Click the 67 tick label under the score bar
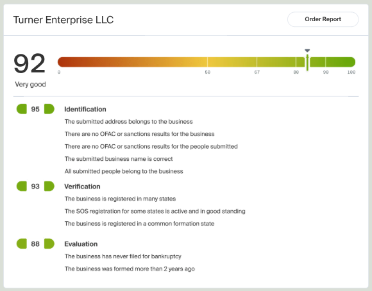 point(257,72)
